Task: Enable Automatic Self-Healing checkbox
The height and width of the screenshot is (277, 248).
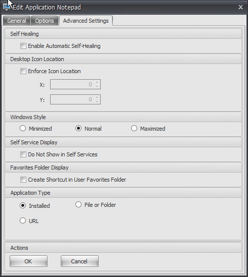Action: click(23, 46)
